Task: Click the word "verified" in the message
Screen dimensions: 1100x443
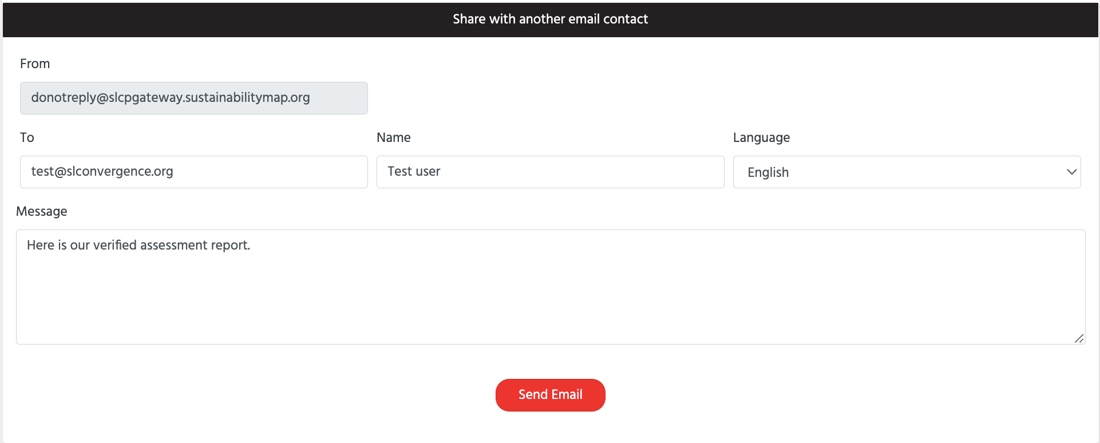Action: pos(114,245)
